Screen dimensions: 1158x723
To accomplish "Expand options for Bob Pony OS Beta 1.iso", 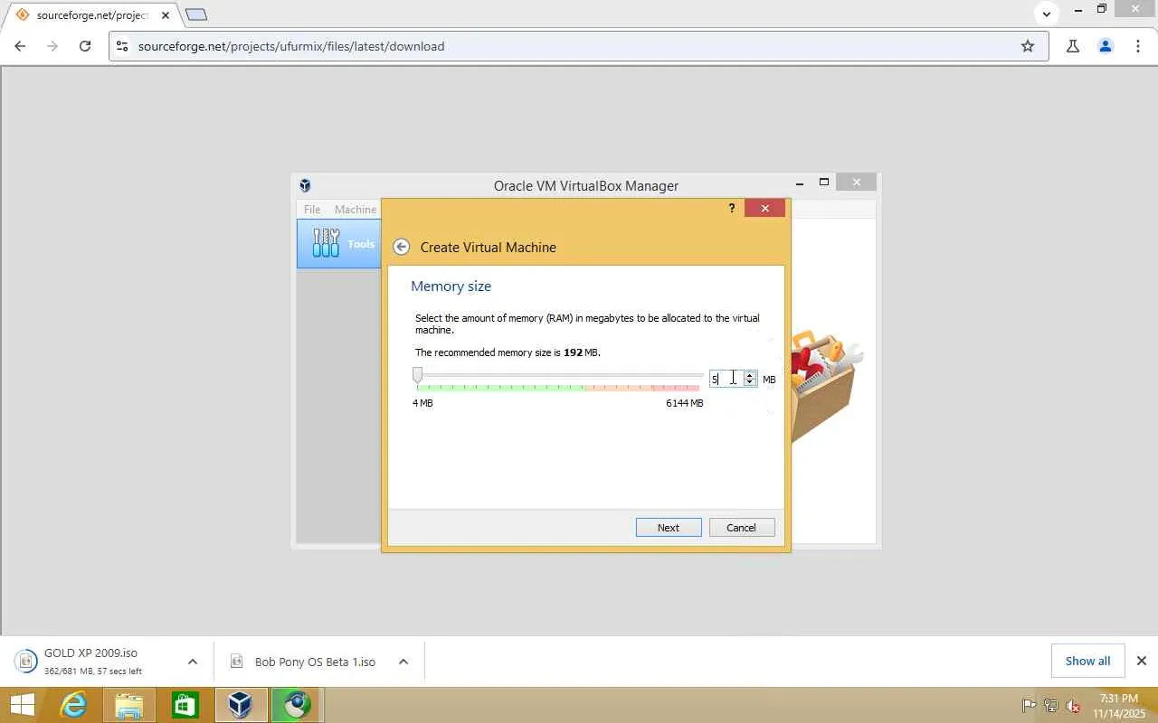I will (403, 662).
